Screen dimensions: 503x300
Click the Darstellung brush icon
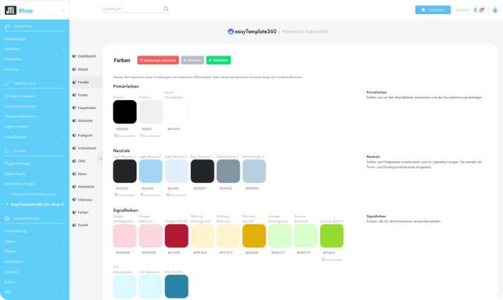pos(7,83)
